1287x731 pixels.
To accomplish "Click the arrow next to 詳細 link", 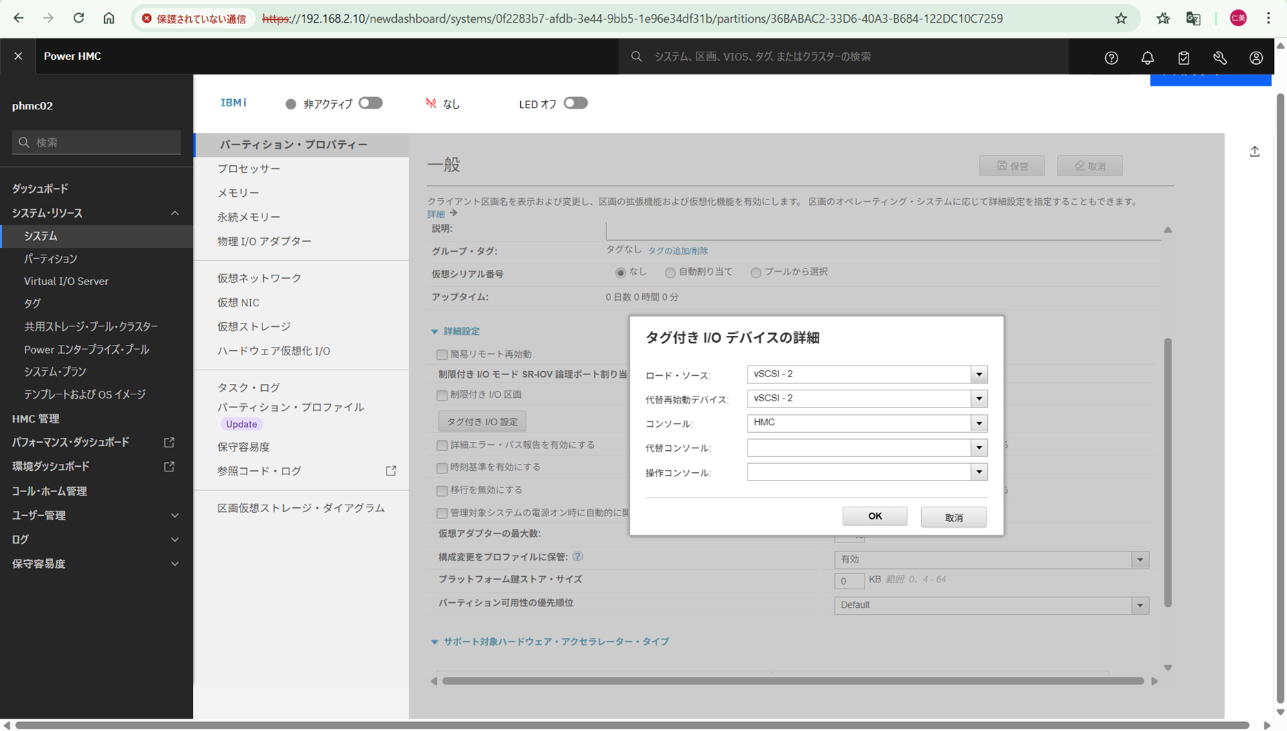I will click(x=453, y=213).
